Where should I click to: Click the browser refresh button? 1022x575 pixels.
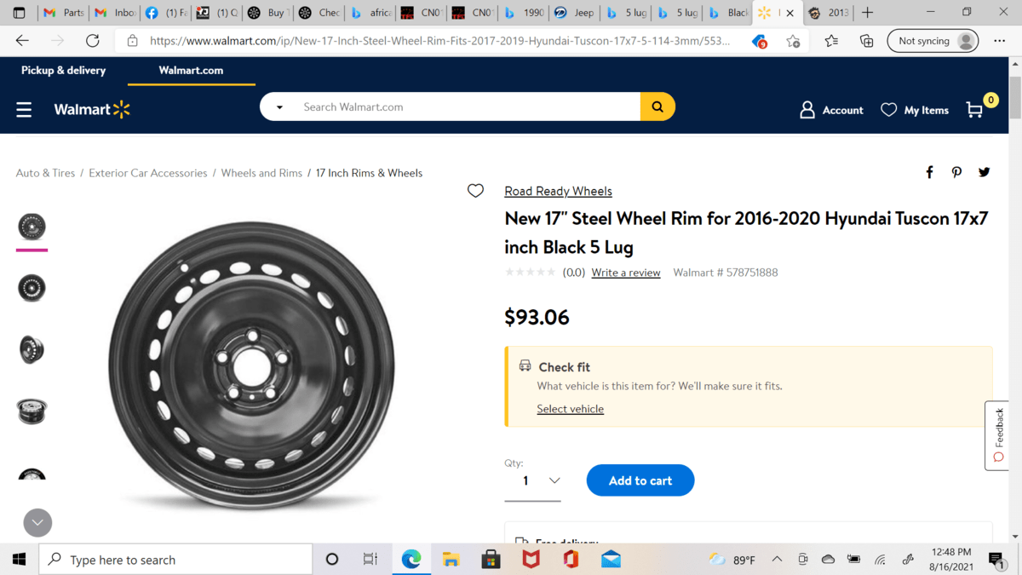92,40
